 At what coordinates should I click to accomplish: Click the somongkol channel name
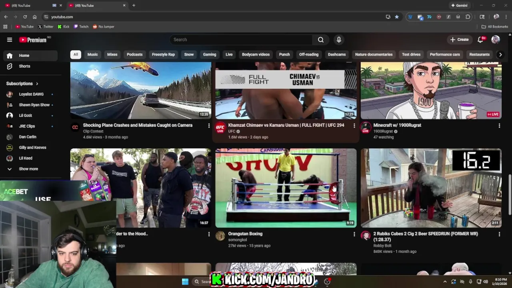click(238, 240)
